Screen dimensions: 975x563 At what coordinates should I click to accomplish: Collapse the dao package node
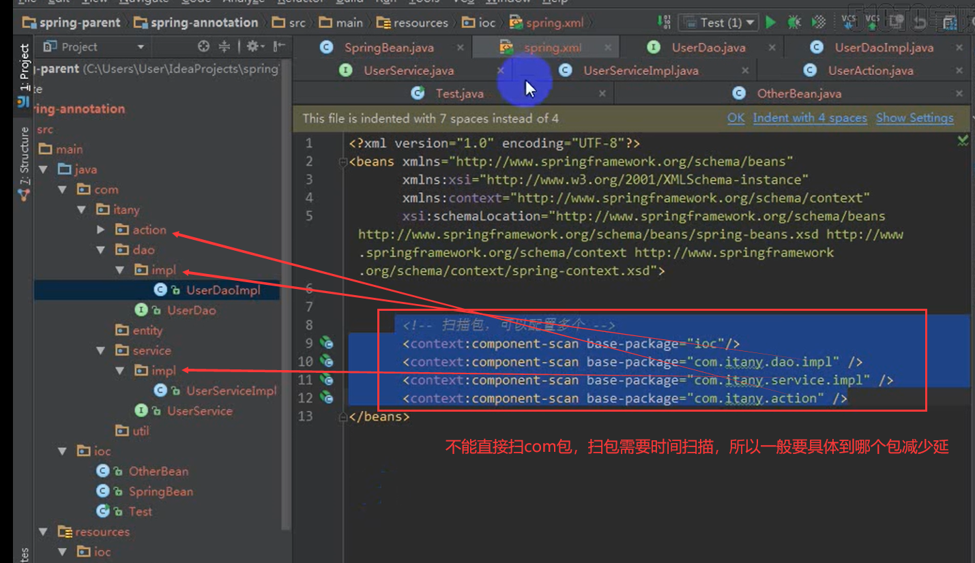(101, 249)
